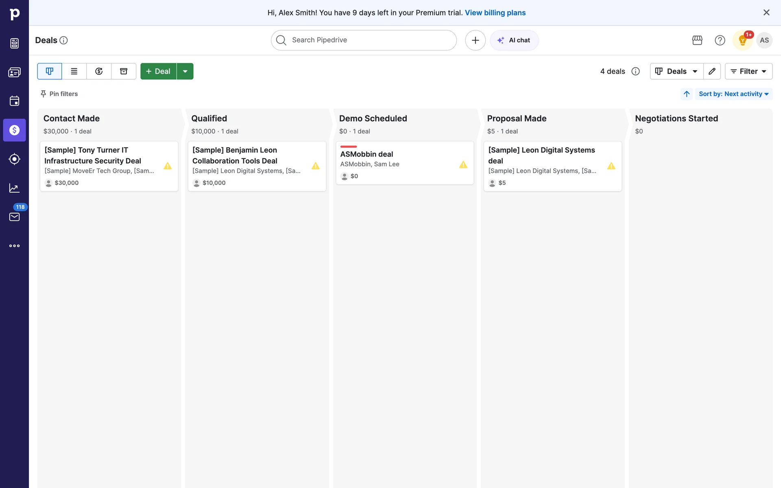The width and height of the screenshot is (781, 488).
Task: Open the Filter dropdown
Action: pos(748,72)
